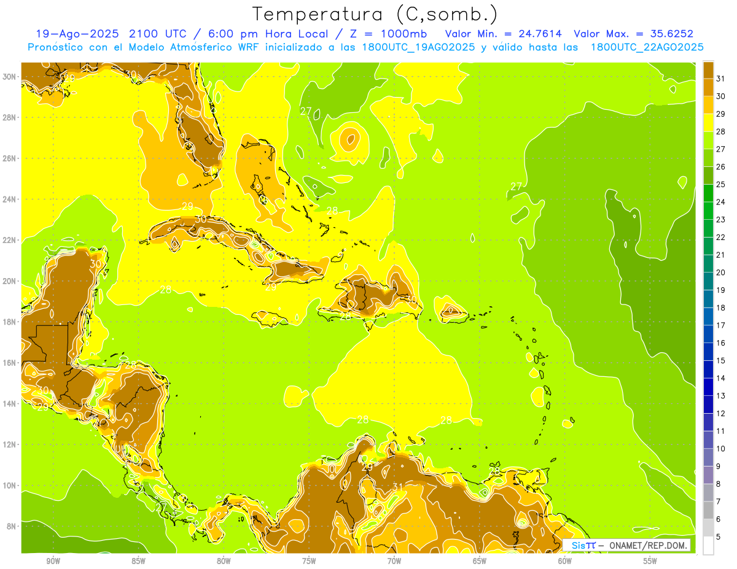The height and width of the screenshot is (569, 737).
Task: Click the bright yellow swatch between 28 and 29
Action: 708,122
